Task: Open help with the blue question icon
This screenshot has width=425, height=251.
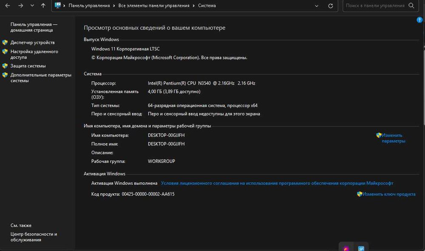Action: coord(419,20)
